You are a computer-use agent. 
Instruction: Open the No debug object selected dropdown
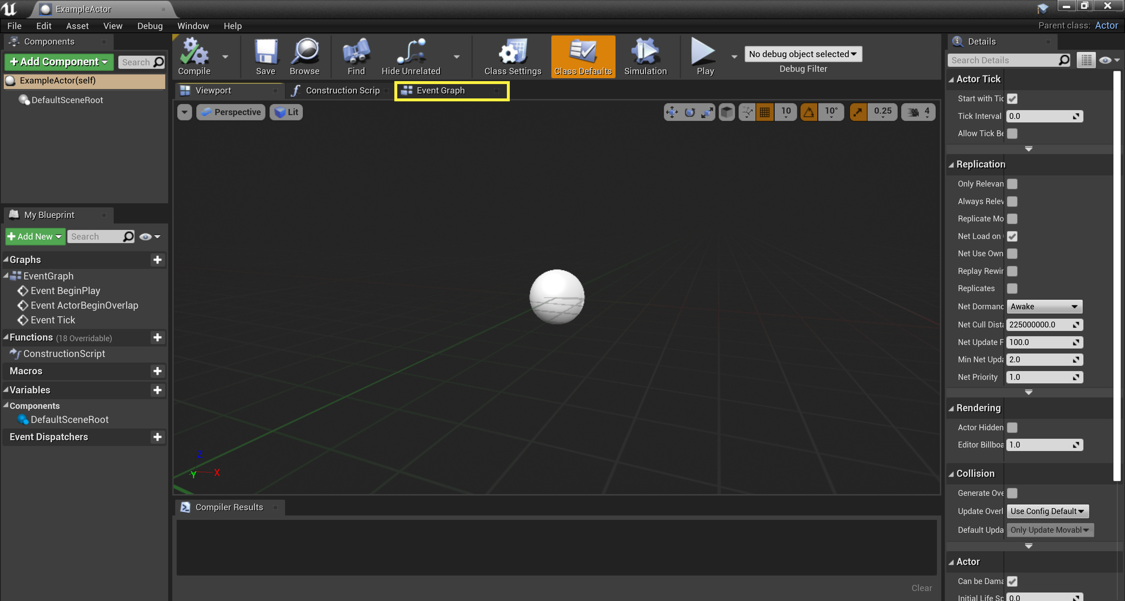pyautogui.click(x=803, y=54)
